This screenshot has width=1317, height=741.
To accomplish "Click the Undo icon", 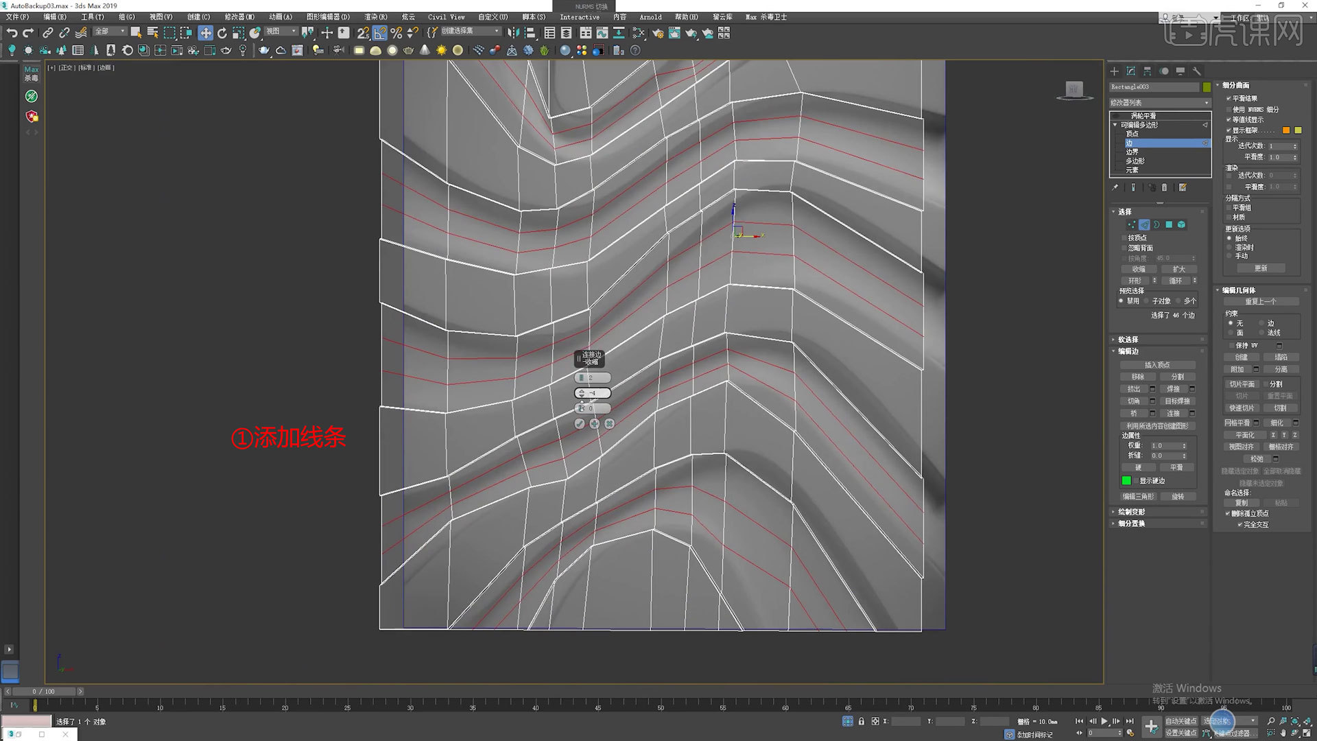I will click(x=14, y=32).
